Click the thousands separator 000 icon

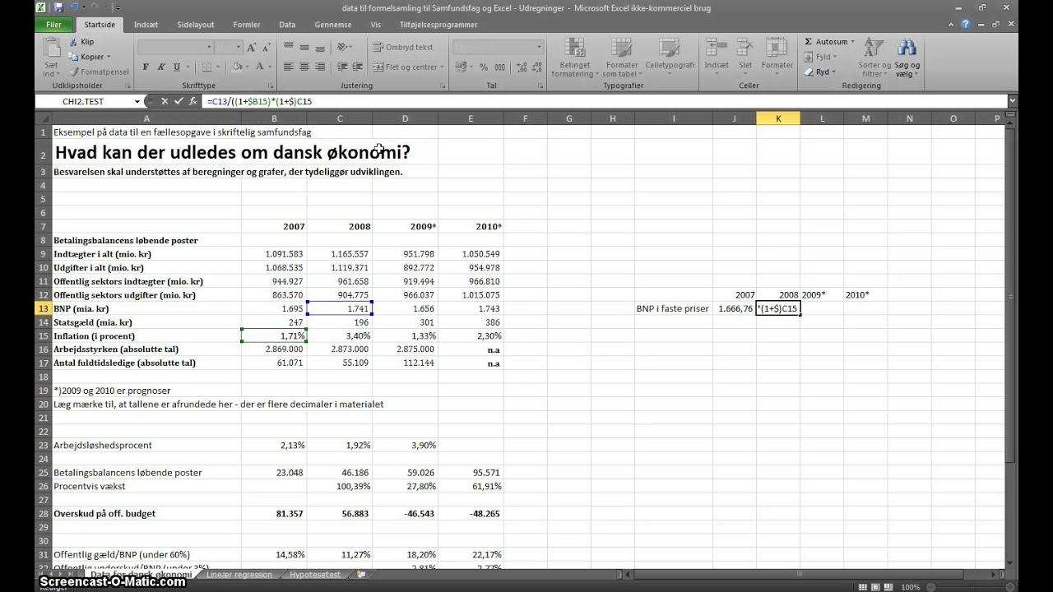[500, 67]
